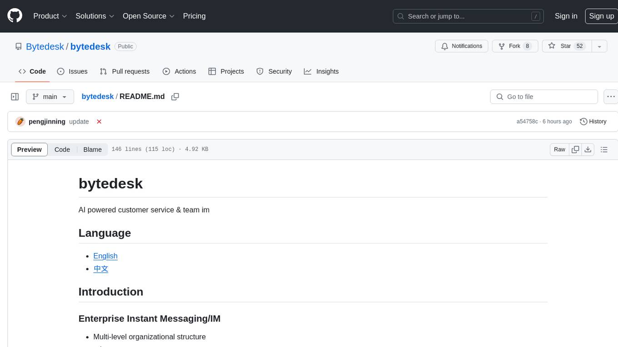The height and width of the screenshot is (347, 618).
Task: Copy the raw file contents
Action: pyautogui.click(x=575, y=149)
